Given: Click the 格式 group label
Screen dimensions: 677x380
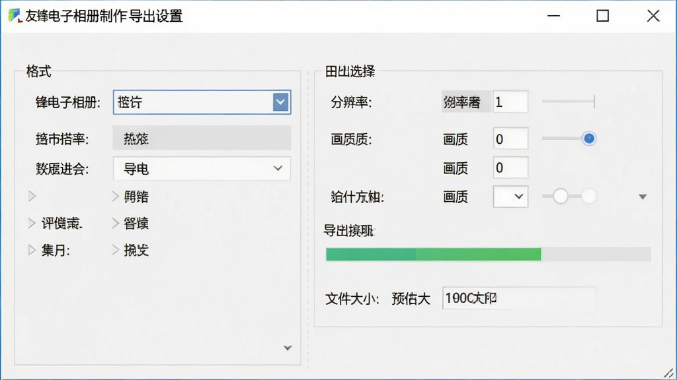Looking at the screenshot, I should click(x=38, y=71).
